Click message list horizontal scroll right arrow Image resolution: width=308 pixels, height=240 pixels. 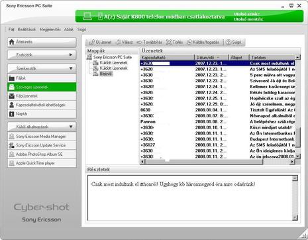pos(292,162)
